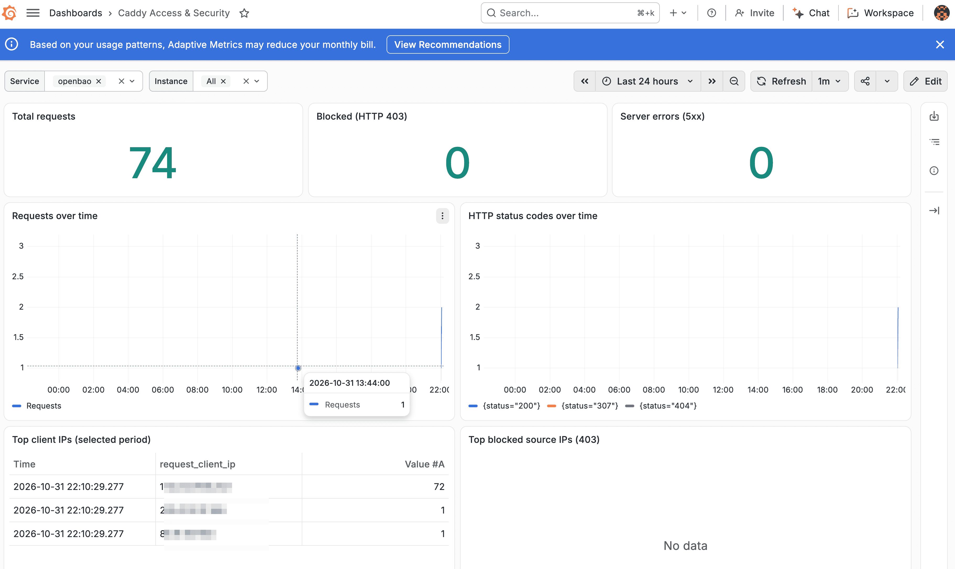Screen dimensions: 955x569
Task: Clear the Service variable selection
Action: pyautogui.click(x=121, y=81)
